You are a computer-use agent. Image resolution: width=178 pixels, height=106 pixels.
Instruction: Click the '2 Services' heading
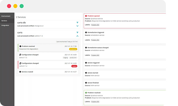pyautogui.click(x=21, y=17)
